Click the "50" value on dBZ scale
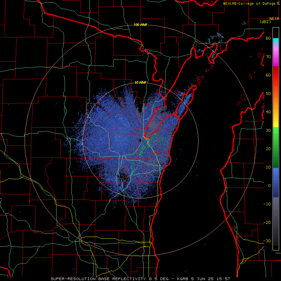Image resolution: width=281 pixels, height=281 pixels. click(268, 94)
